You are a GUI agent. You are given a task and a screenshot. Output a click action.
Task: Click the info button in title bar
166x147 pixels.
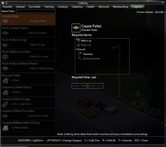6,3
